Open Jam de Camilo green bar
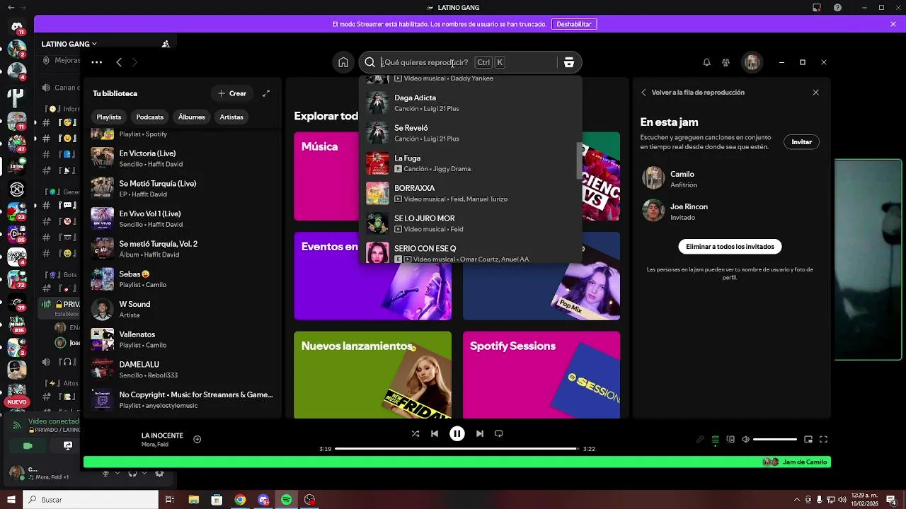 pos(457,462)
